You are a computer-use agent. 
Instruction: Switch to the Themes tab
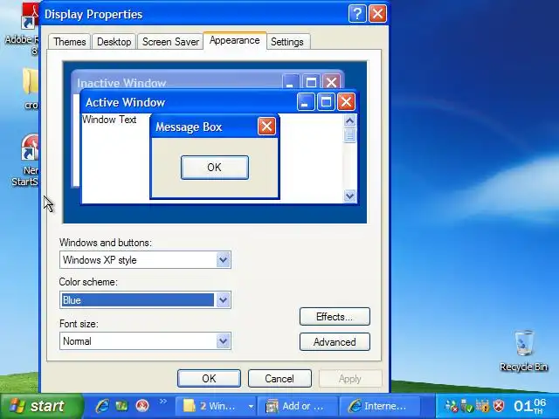(x=70, y=42)
